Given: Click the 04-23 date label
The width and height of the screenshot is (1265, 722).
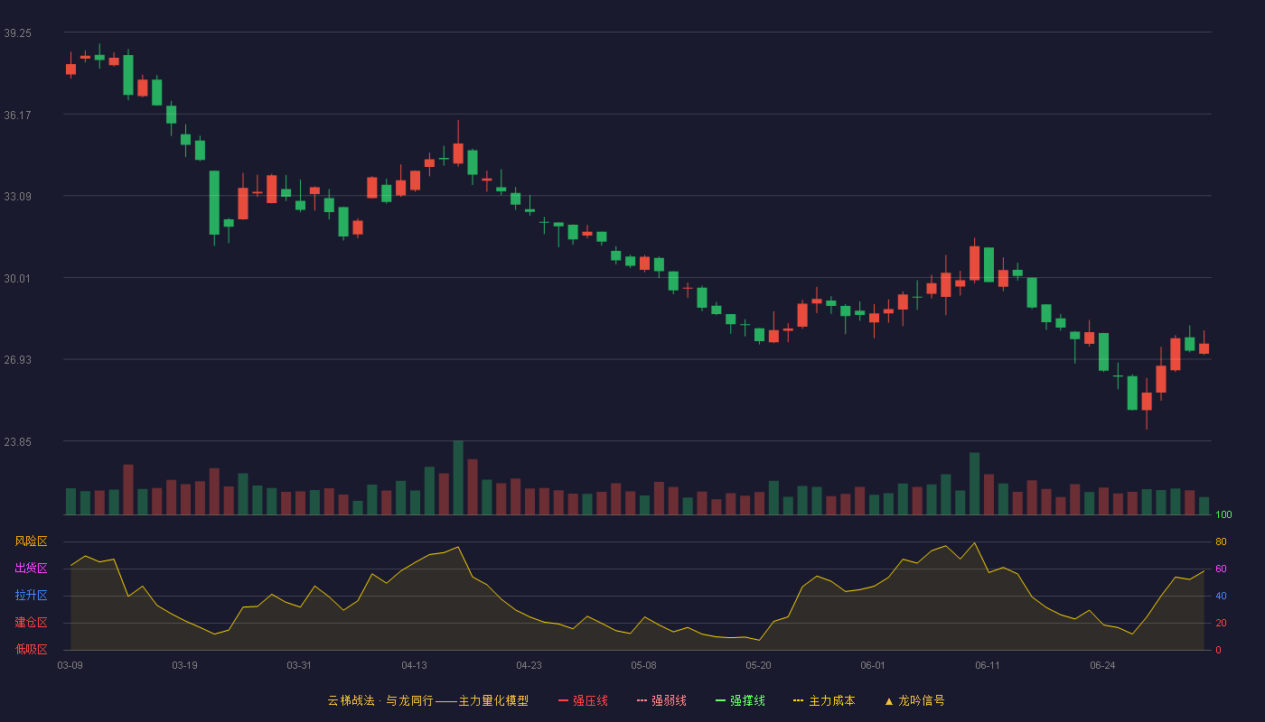Looking at the screenshot, I should 529,665.
